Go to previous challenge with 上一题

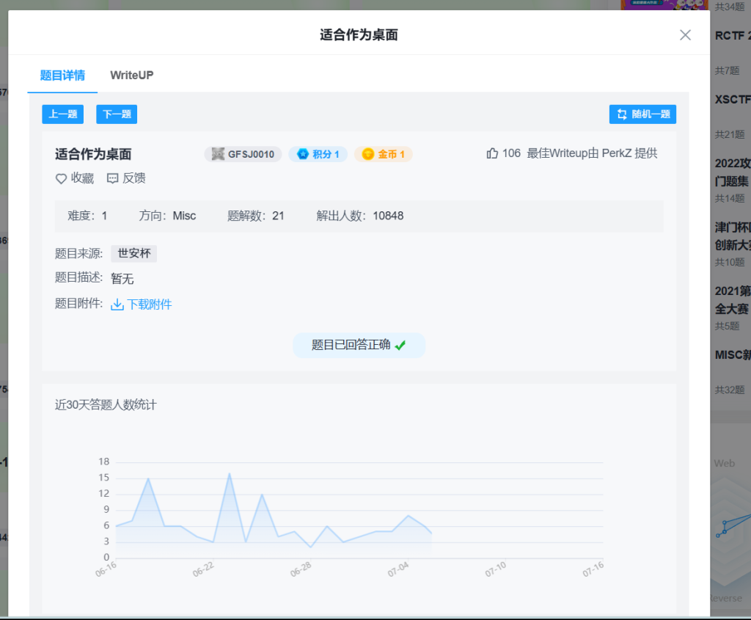63,114
